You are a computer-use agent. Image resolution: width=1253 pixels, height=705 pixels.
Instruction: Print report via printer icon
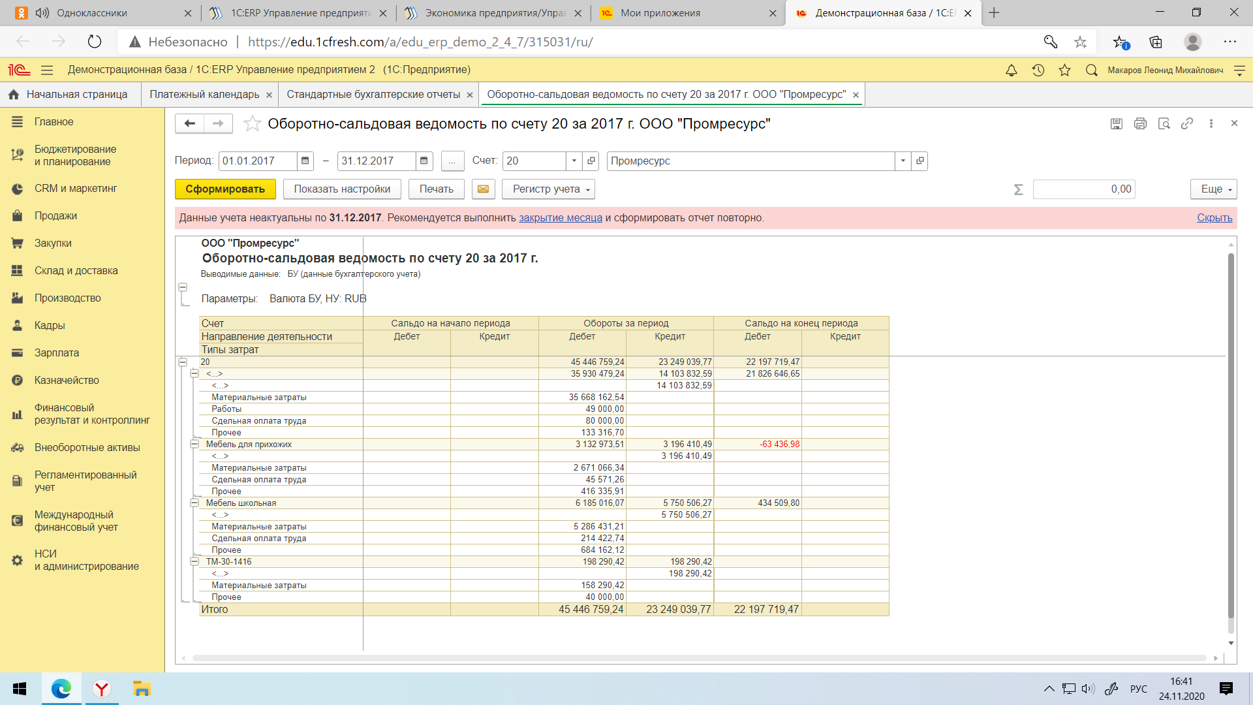coord(1140,123)
